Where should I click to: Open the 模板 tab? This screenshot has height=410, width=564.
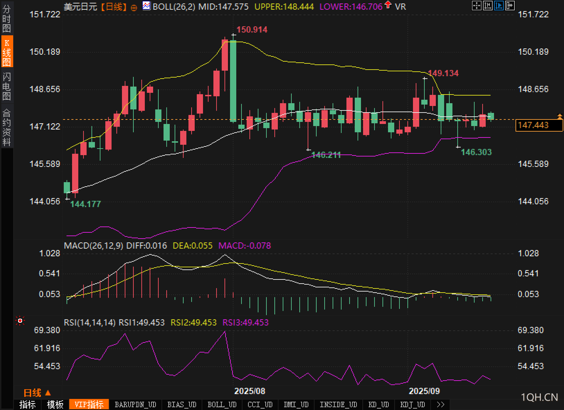point(55,404)
